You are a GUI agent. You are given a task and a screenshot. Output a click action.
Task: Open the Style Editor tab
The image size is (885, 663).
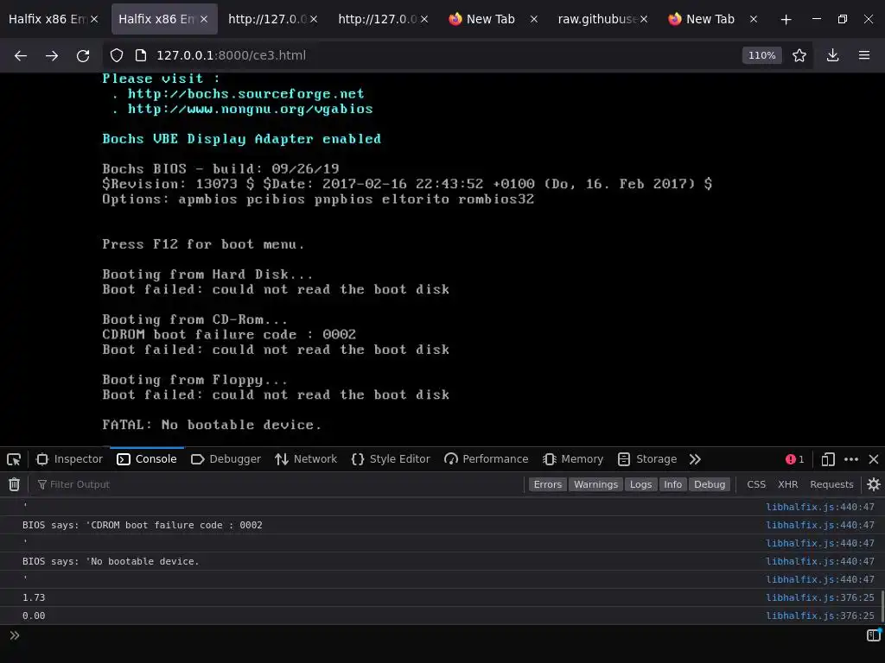pos(391,459)
